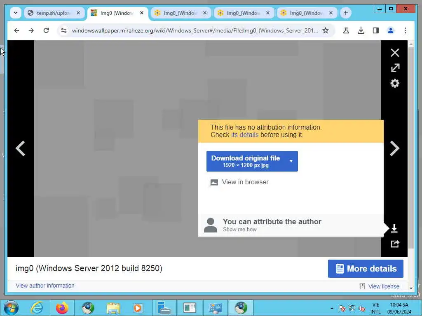This screenshot has height=316, width=422.
Task: Open media viewer settings gear
Action: [395, 83]
